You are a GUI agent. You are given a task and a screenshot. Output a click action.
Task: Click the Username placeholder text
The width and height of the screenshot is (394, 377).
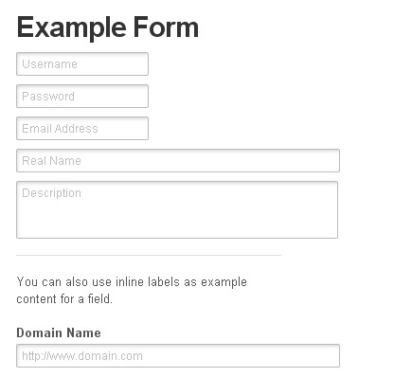pos(49,64)
